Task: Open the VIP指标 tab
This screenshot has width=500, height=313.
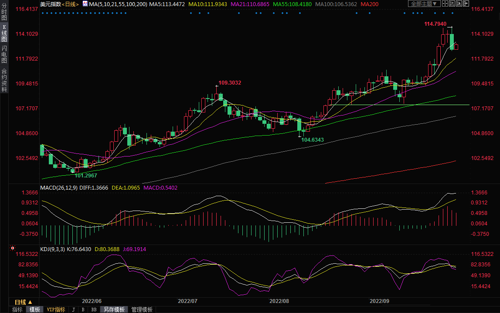Action: pyautogui.click(x=56, y=310)
